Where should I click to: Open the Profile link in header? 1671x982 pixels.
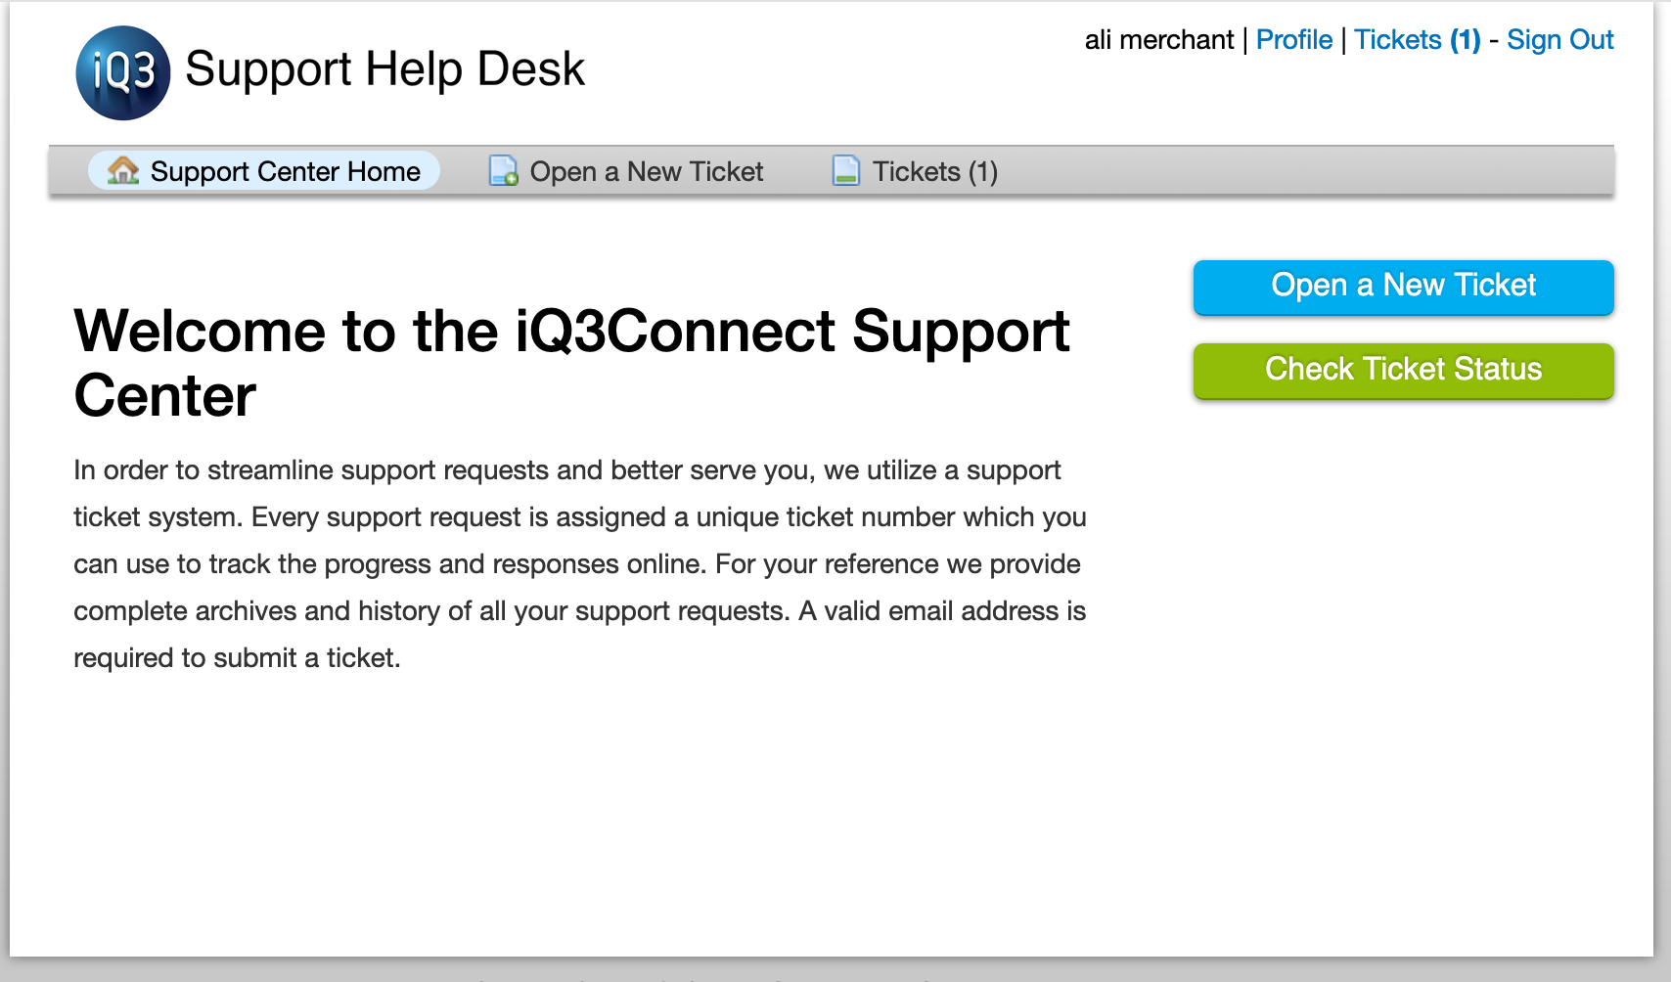pyautogui.click(x=1293, y=40)
